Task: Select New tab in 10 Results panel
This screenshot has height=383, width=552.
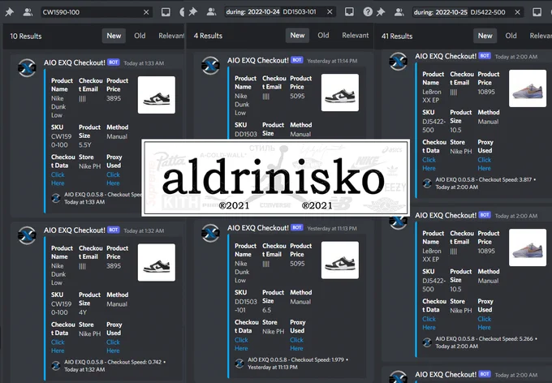Action: coord(114,36)
